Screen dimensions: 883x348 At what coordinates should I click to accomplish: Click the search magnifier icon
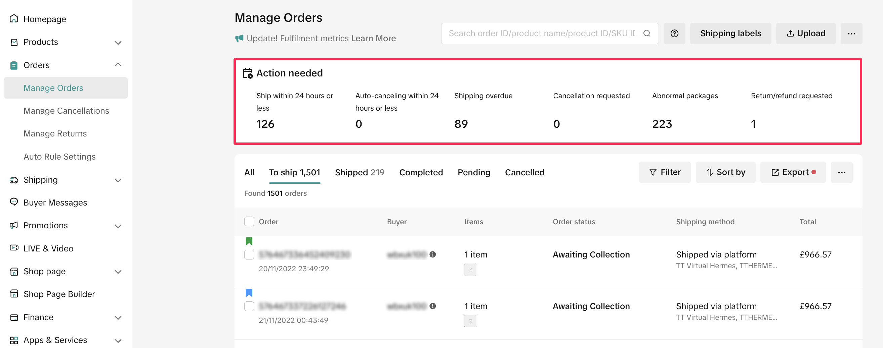pyautogui.click(x=646, y=34)
